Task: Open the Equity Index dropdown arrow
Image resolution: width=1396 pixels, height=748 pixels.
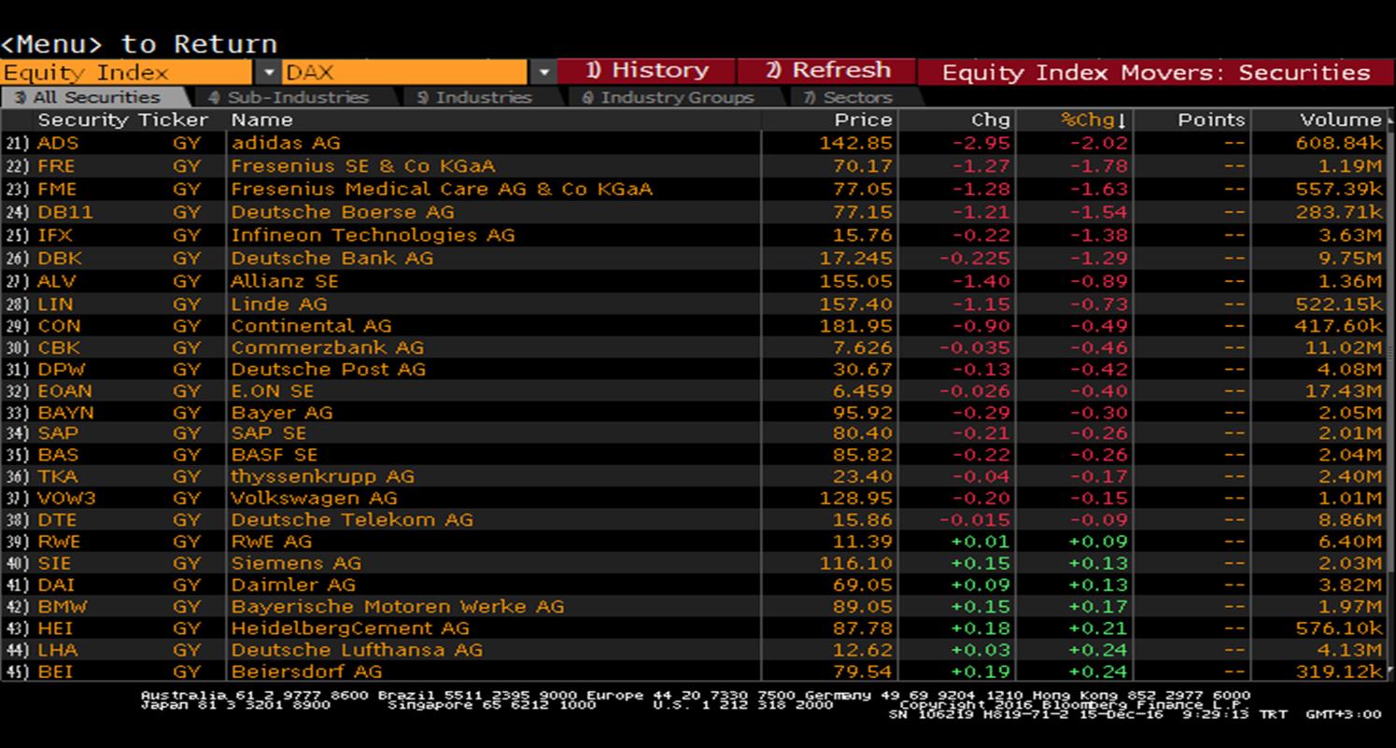Action: click(268, 72)
